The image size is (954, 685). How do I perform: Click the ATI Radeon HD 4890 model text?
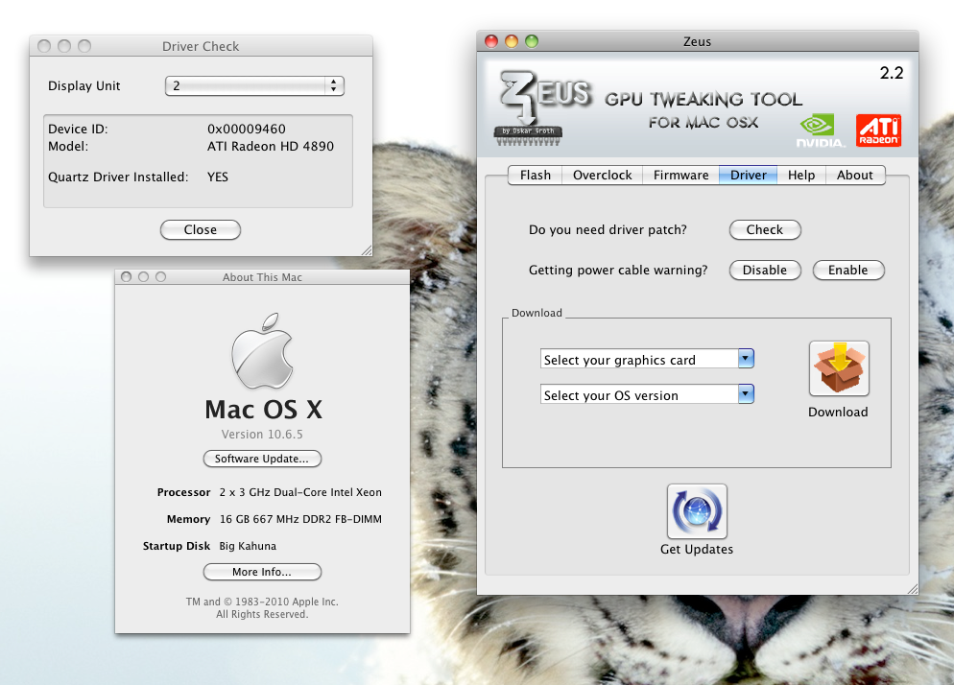[271, 146]
